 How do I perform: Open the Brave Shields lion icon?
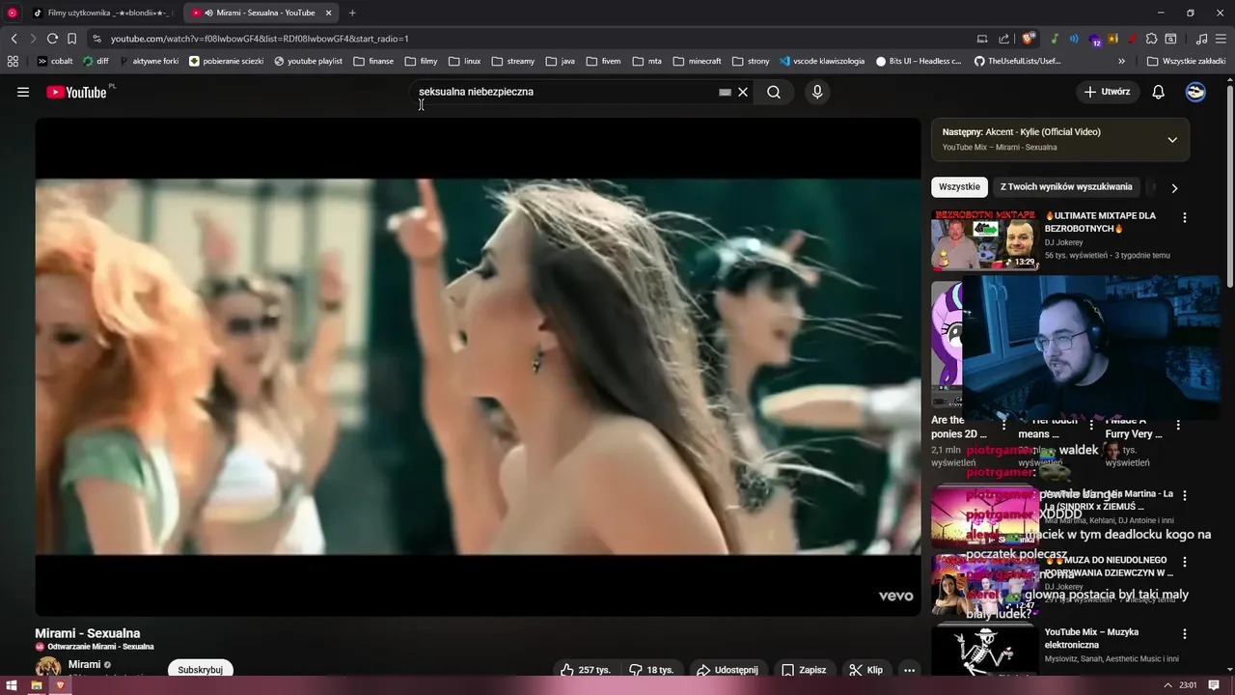point(1029,39)
